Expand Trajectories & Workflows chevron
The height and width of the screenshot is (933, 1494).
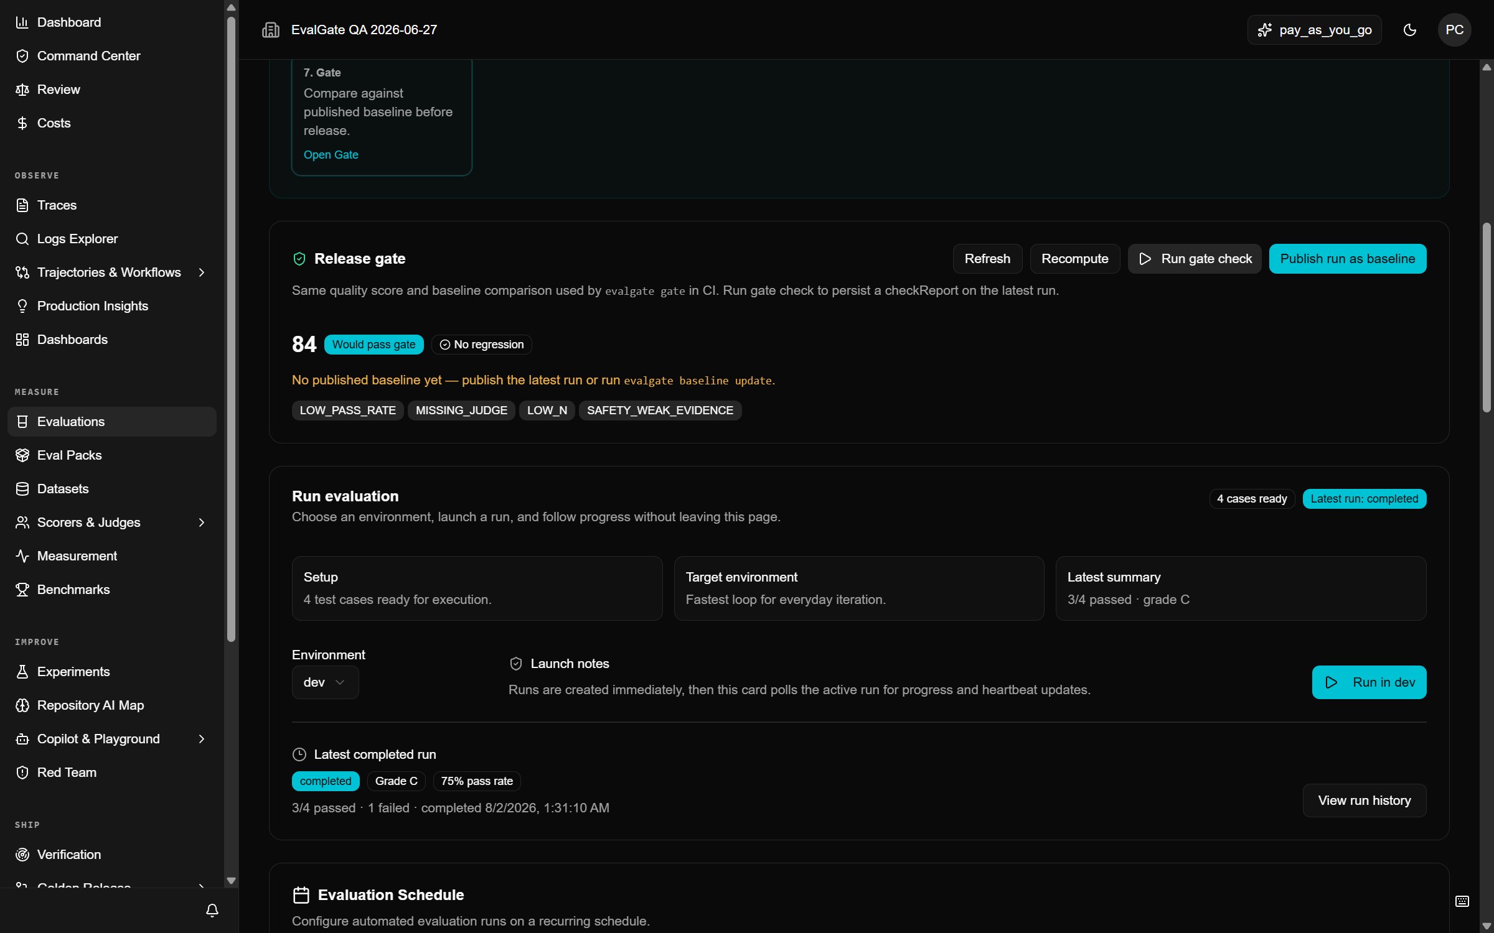pos(202,272)
